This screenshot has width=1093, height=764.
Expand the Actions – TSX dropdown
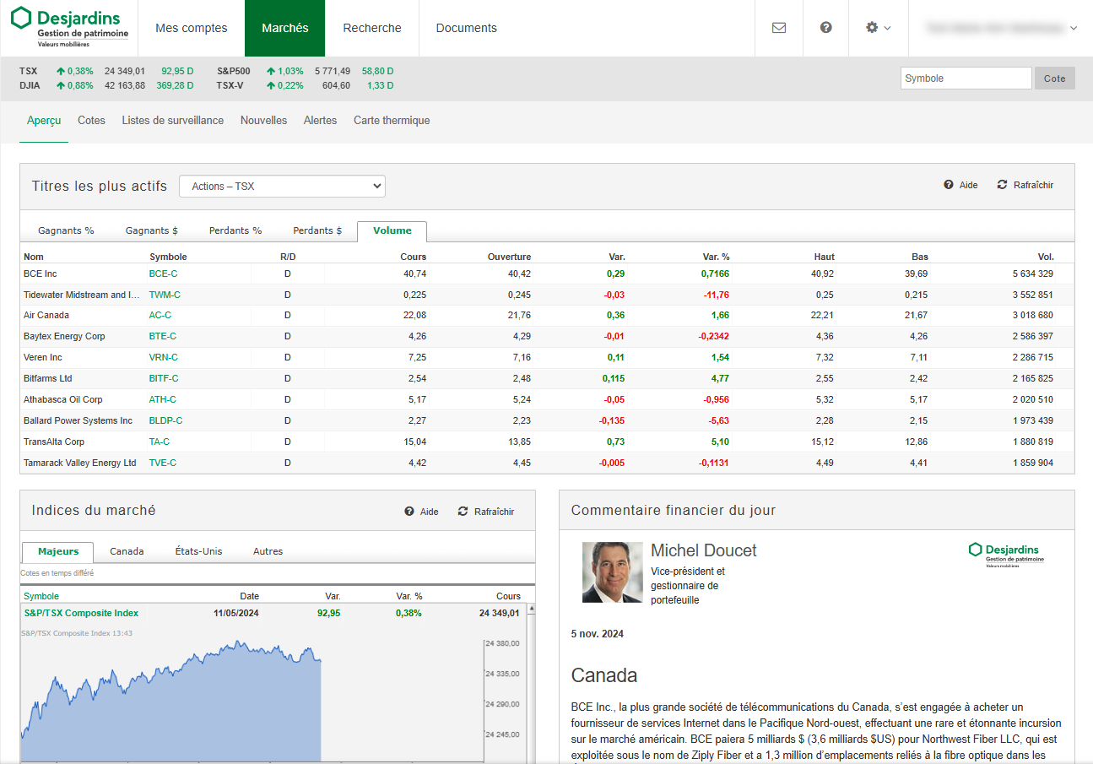[282, 187]
